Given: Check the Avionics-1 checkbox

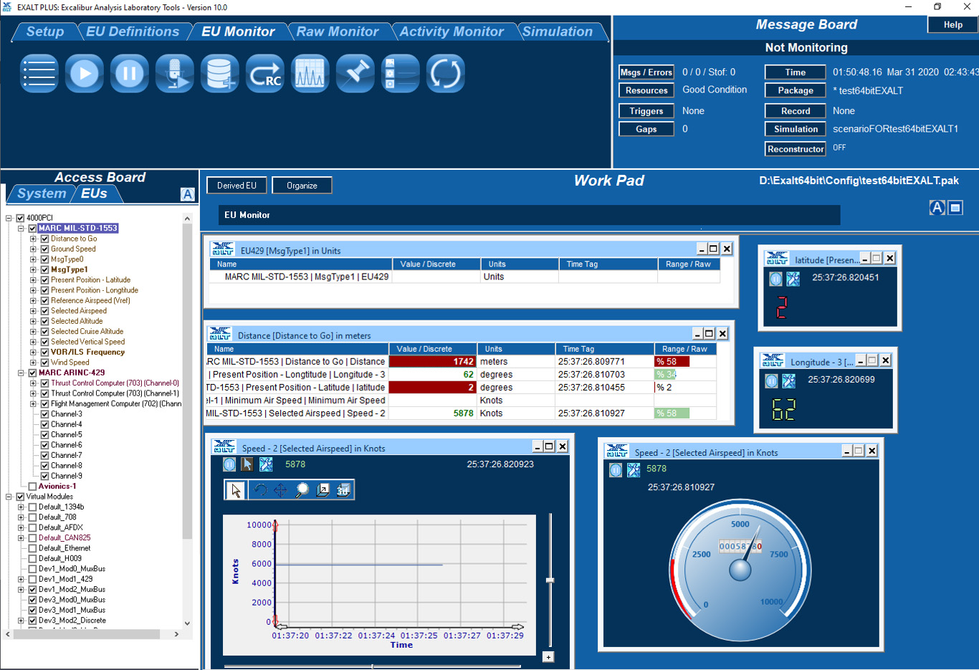Looking at the screenshot, I should [32, 487].
